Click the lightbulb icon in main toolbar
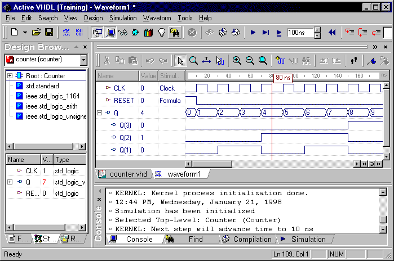This screenshot has height=261, width=394. pos(162,33)
